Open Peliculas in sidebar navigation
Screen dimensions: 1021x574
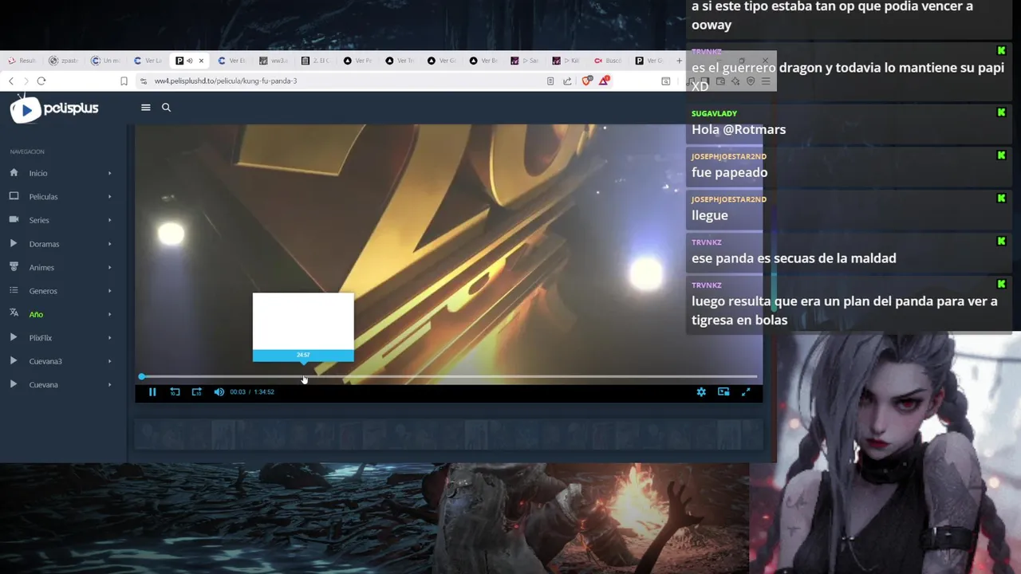point(43,197)
